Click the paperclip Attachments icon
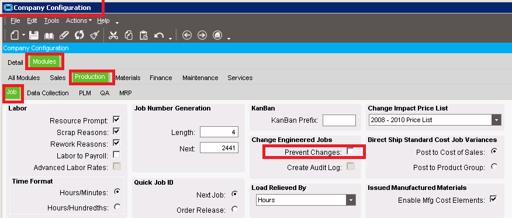 coord(64,35)
